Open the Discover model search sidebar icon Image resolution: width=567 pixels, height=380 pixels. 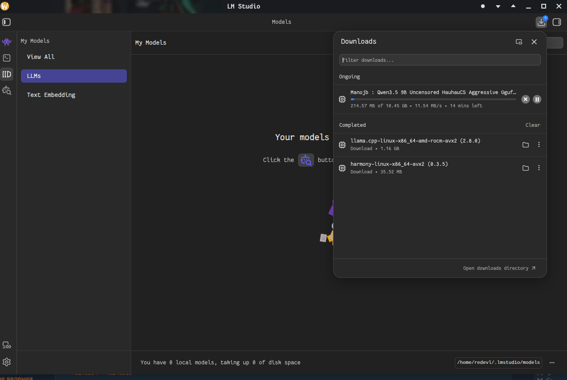[7, 90]
